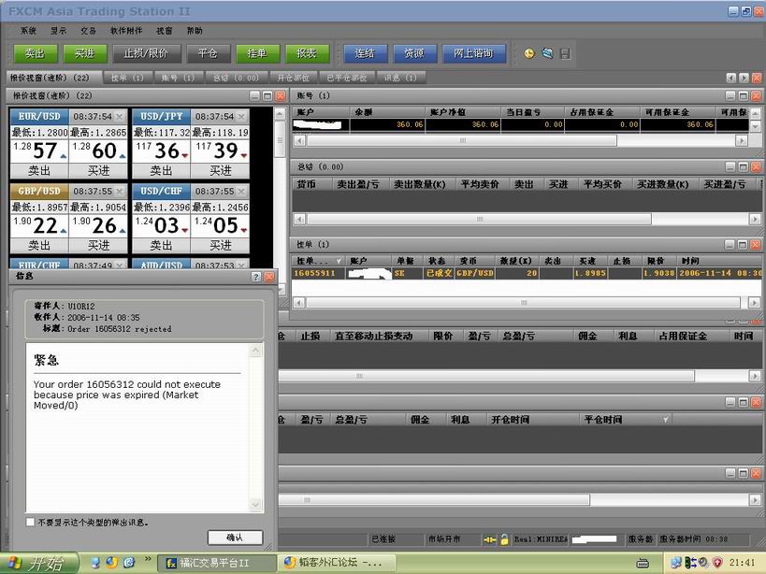Click 买进 under the GBP/USD quote
Image resolution: width=766 pixels, height=574 pixels.
click(99, 245)
